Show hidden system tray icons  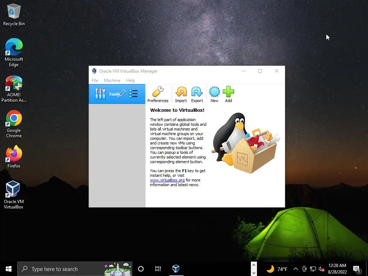[x=296, y=269]
